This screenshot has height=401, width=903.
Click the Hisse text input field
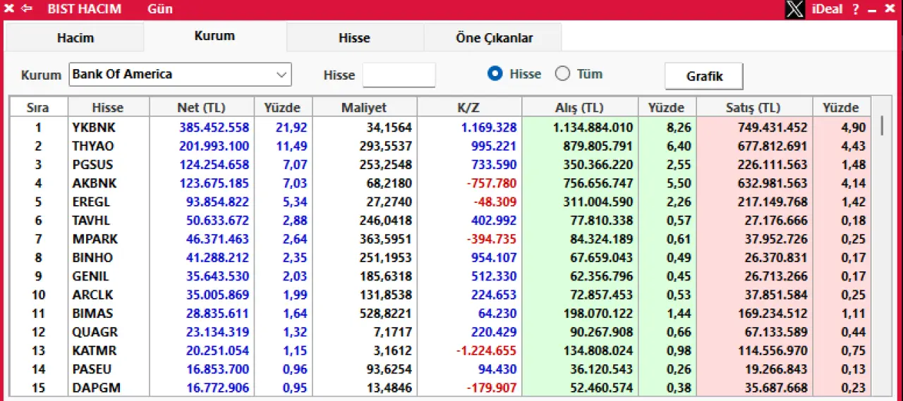(399, 75)
